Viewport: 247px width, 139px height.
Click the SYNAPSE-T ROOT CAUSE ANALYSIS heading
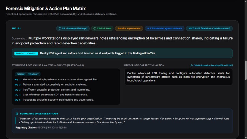(48, 65)
